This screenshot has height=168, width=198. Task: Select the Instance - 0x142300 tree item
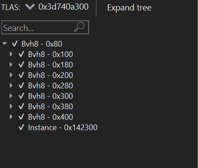point(63,128)
